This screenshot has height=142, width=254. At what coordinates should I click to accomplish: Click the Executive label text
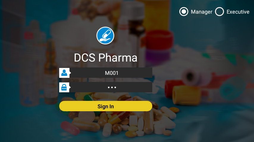pos(238,12)
